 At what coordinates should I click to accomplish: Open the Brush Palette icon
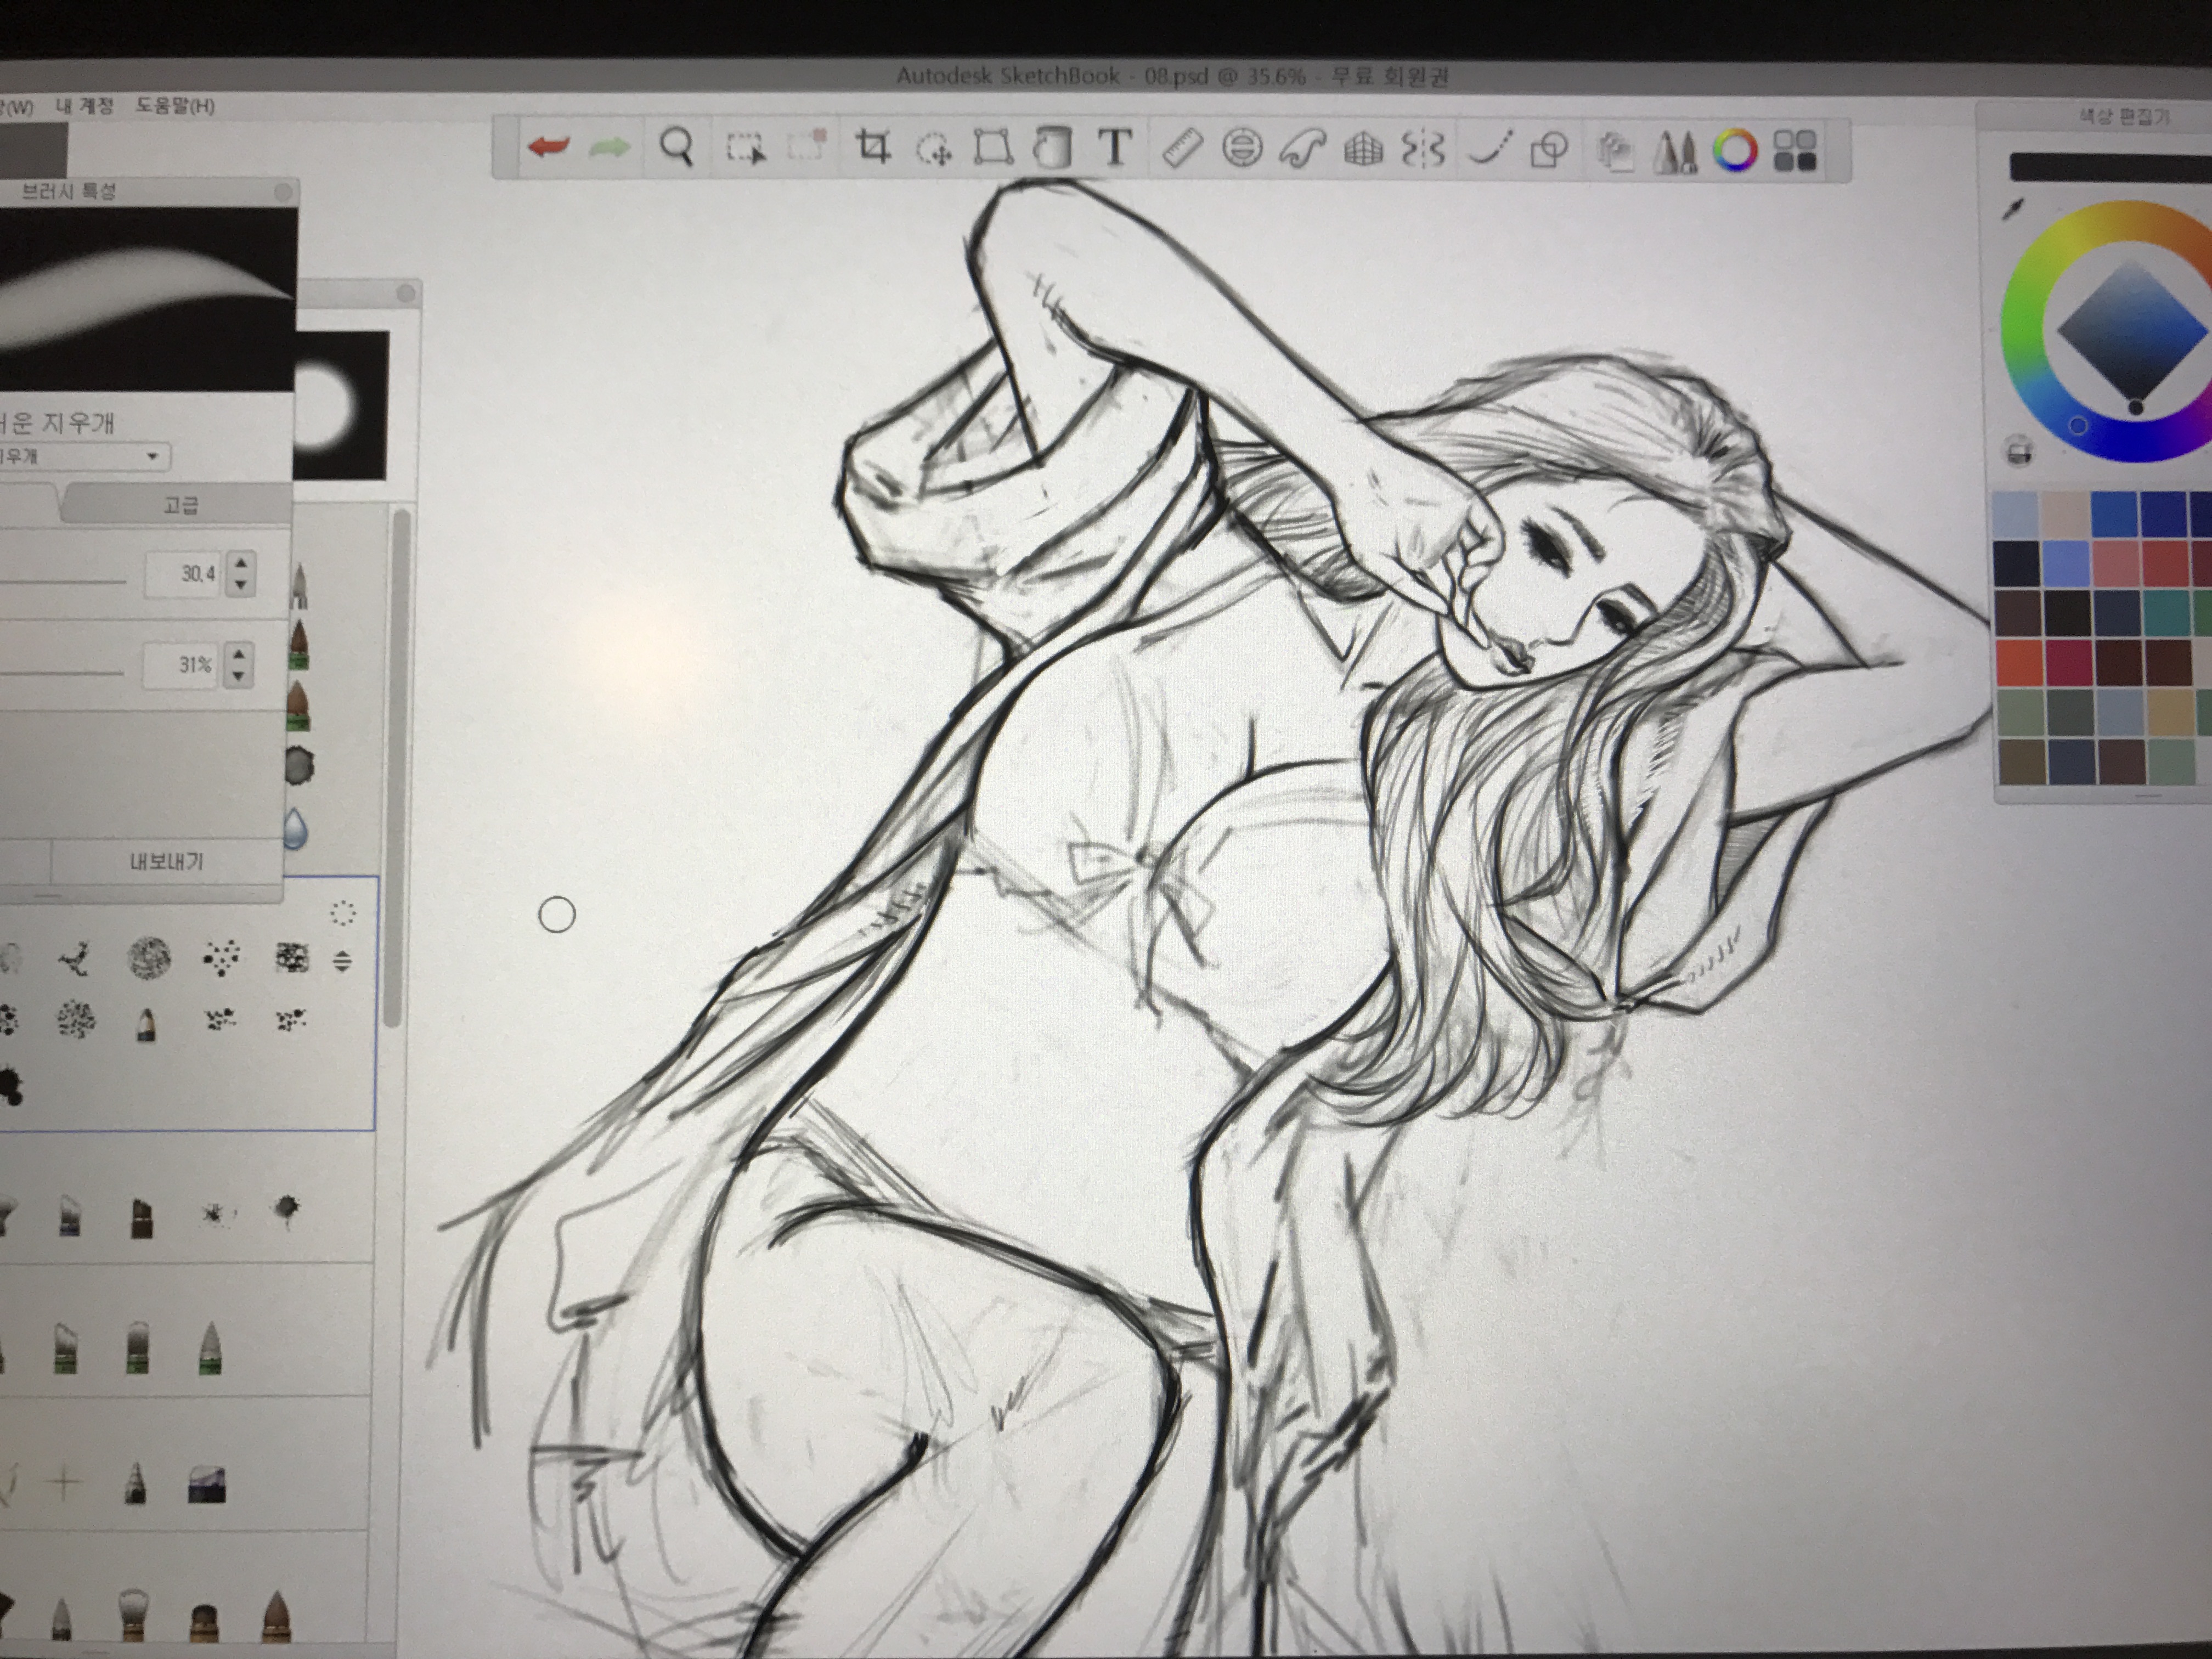(x=1675, y=152)
